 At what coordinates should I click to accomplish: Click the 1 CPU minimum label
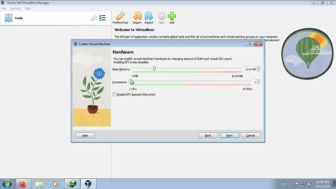point(133,89)
